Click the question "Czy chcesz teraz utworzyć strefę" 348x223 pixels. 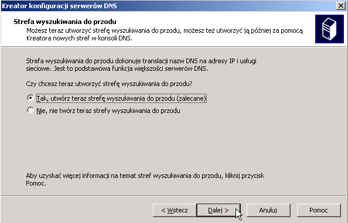click(x=109, y=84)
